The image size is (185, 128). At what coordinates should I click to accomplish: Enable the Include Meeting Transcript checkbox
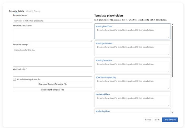[14, 79]
